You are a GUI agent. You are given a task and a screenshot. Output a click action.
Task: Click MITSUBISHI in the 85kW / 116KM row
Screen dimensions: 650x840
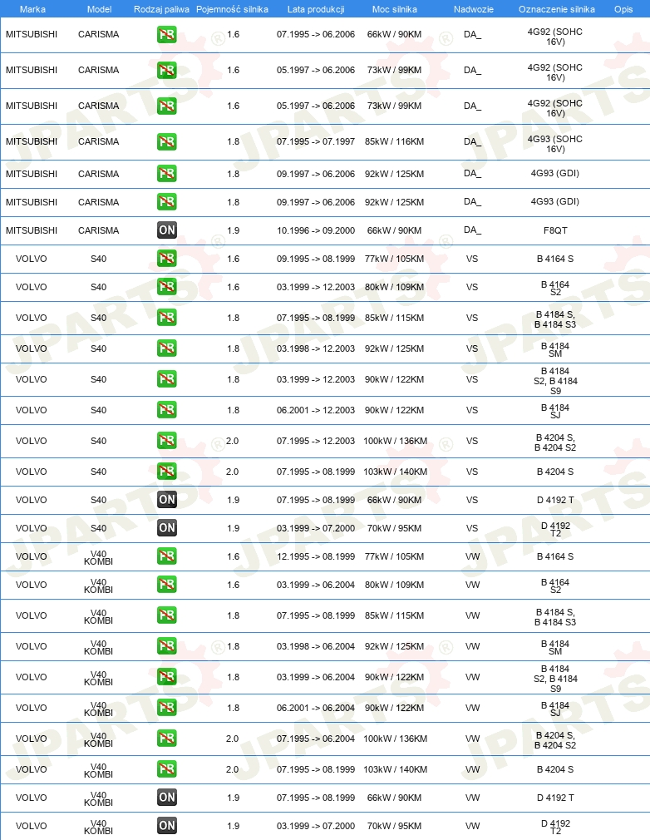coord(32,141)
